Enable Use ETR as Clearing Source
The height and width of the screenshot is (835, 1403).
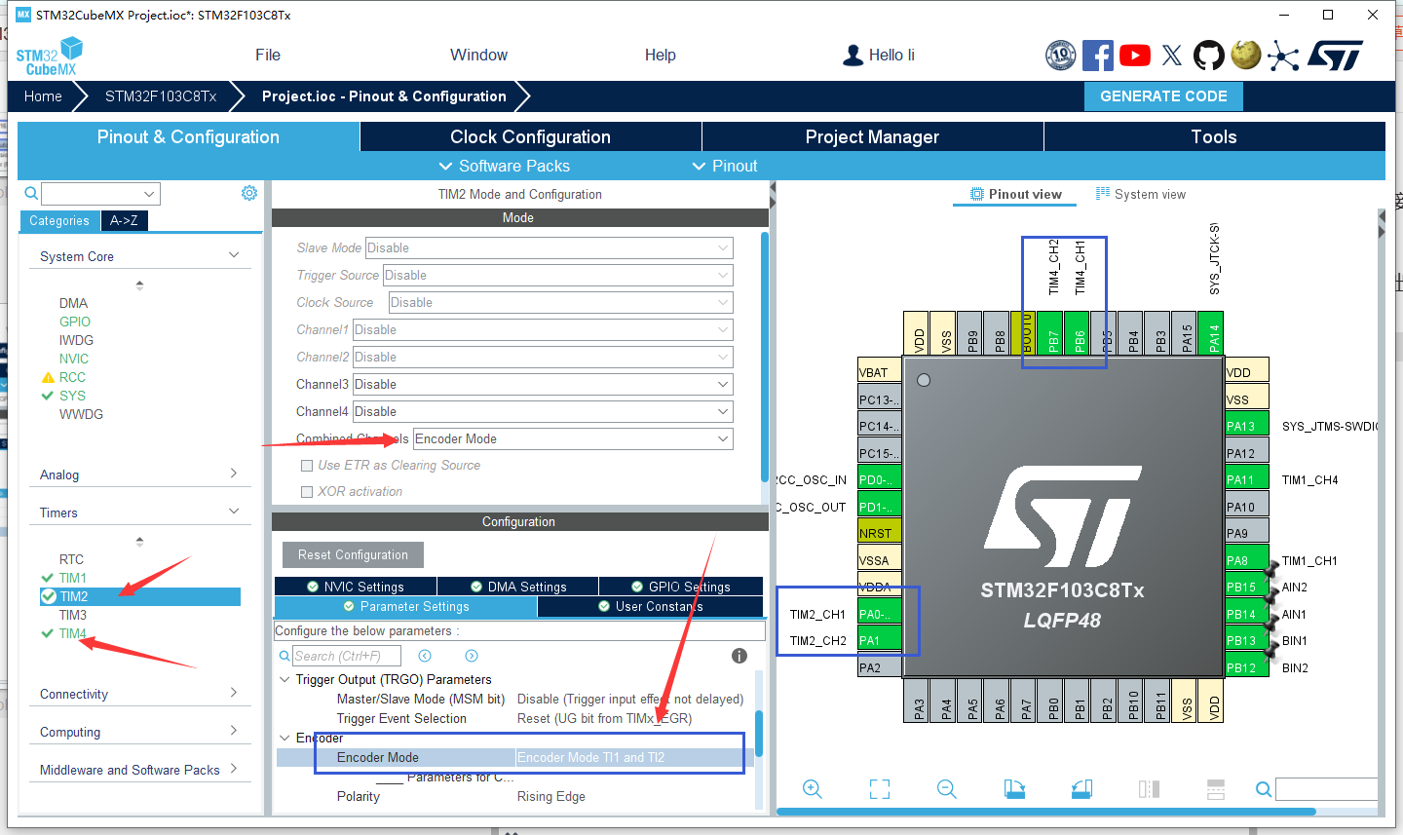307,466
